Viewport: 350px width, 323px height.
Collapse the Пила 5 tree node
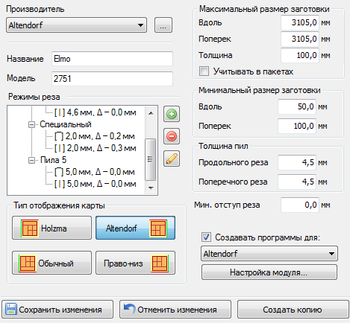pyautogui.click(x=31, y=160)
